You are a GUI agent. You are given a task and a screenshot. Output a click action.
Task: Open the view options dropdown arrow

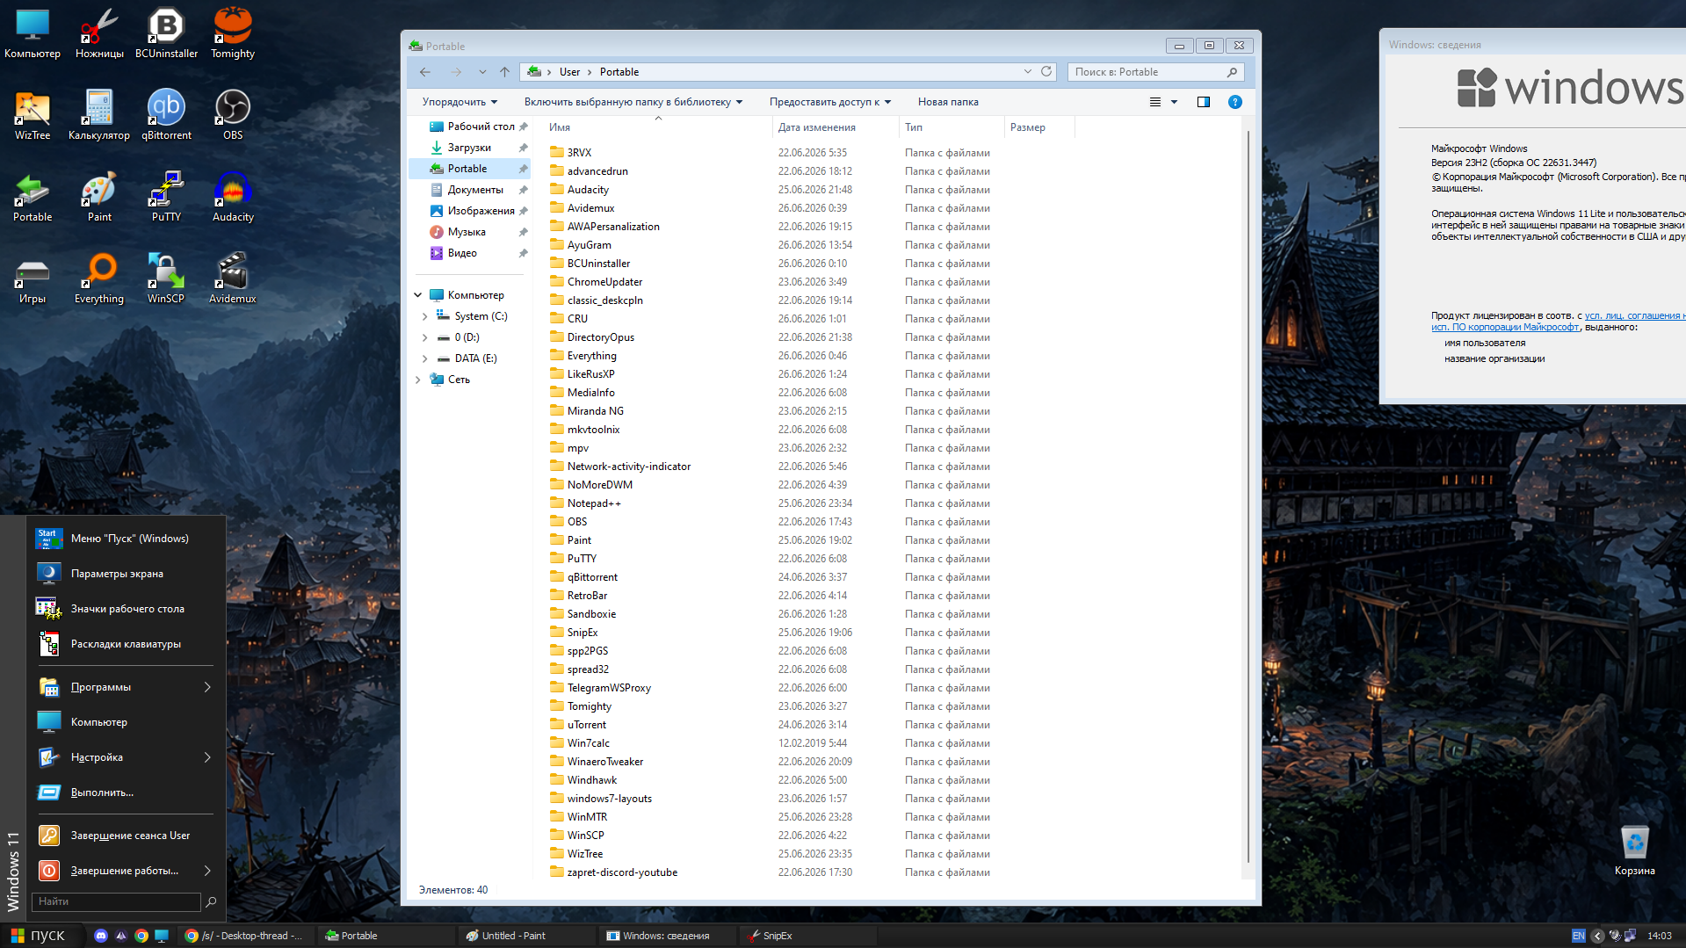click(1174, 102)
